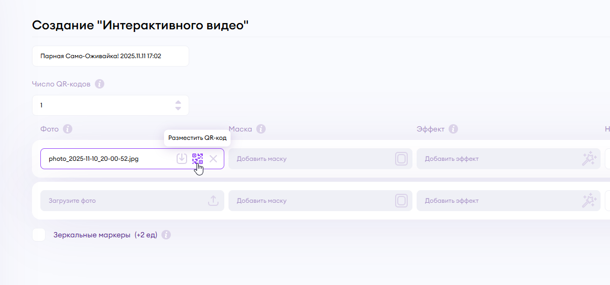This screenshot has width=610, height=285.
Task: Click the magic wand icon in first row
Action: pyautogui.click(x=590, y=159)
